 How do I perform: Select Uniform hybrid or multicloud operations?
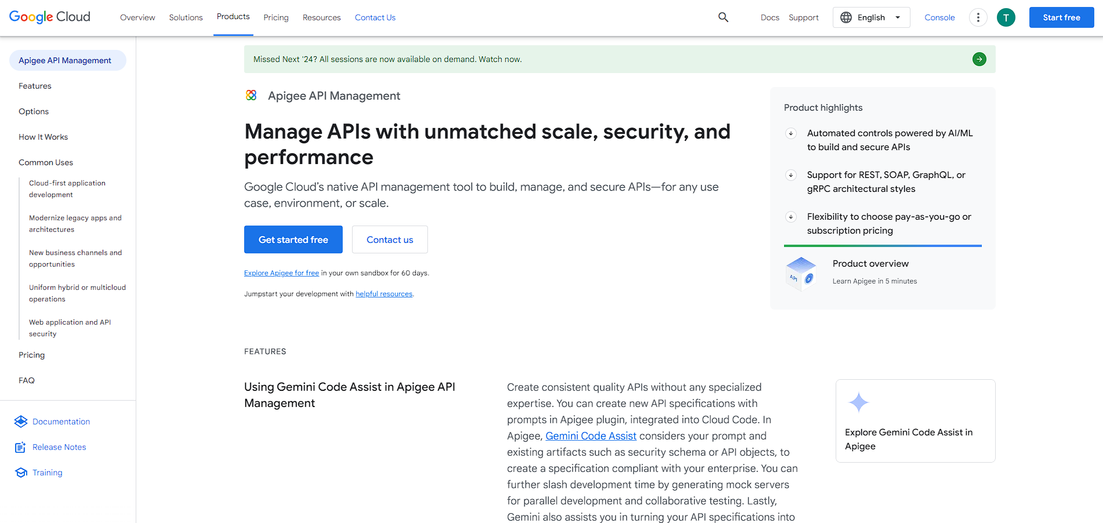[77, 293]
